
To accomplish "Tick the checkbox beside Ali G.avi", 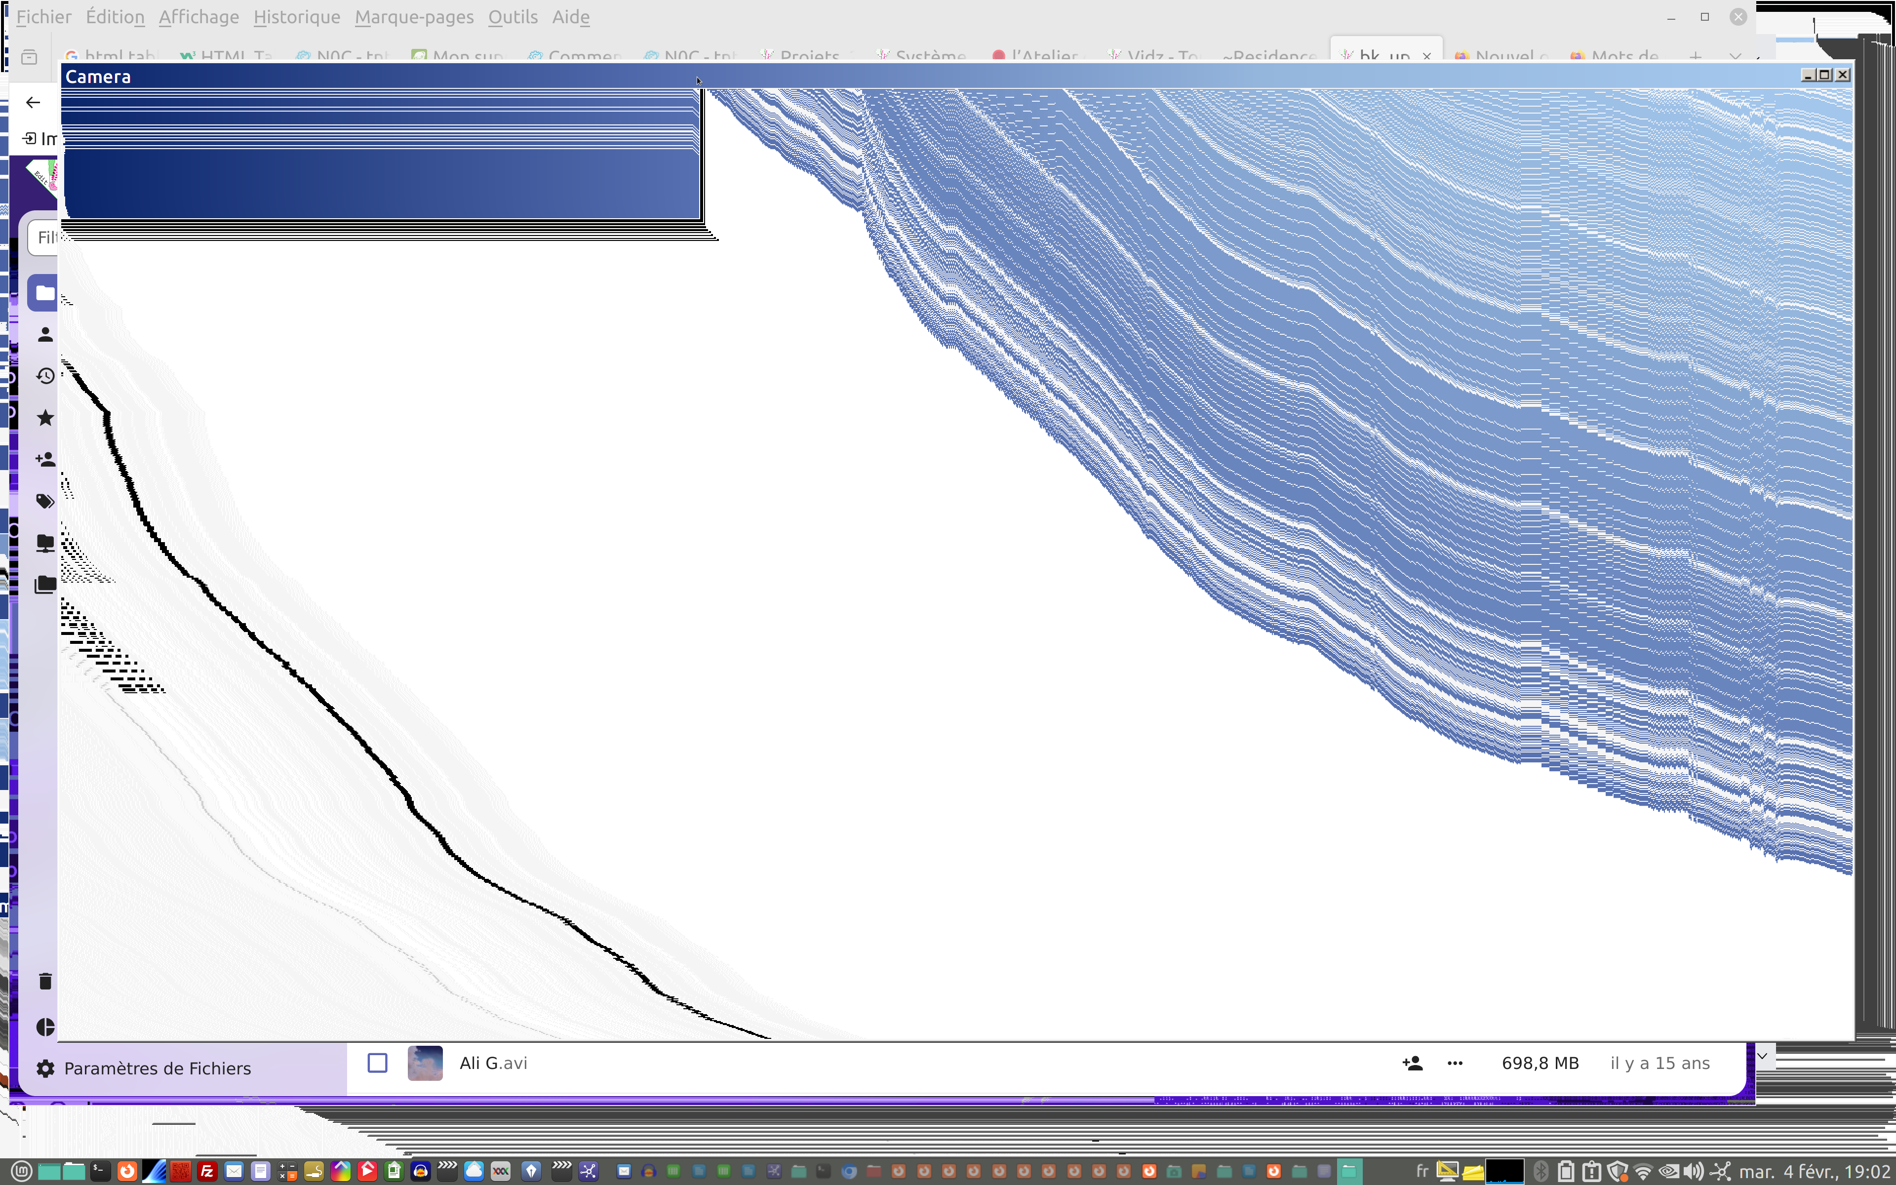I will pyautogui.click(x=378, y=1064).
